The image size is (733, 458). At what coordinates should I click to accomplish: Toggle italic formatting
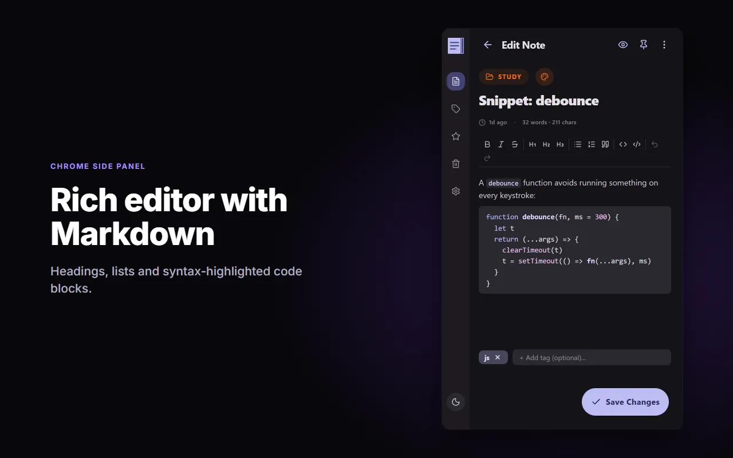point(501,144)
